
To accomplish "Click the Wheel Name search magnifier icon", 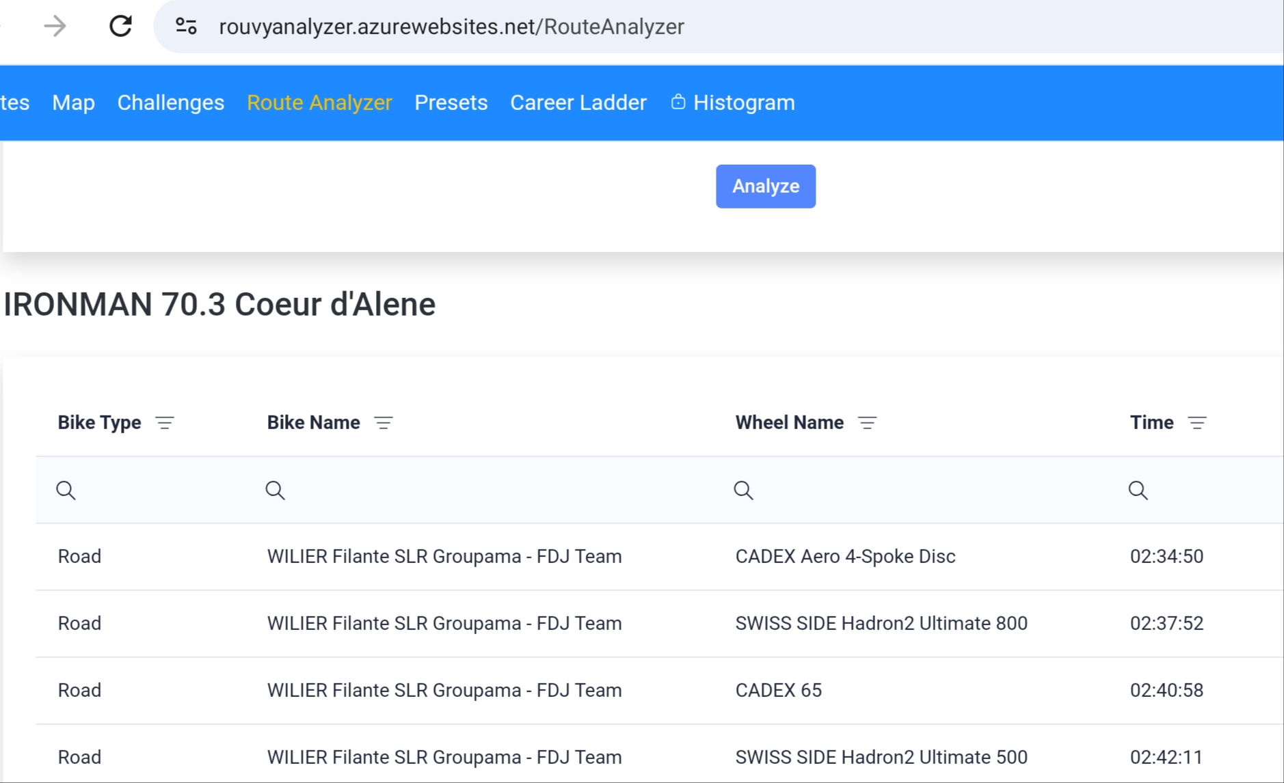I will pyautogui.click(x=744, y=490).
